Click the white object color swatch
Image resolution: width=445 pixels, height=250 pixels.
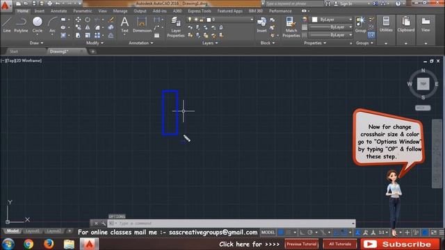coord(314,19)
